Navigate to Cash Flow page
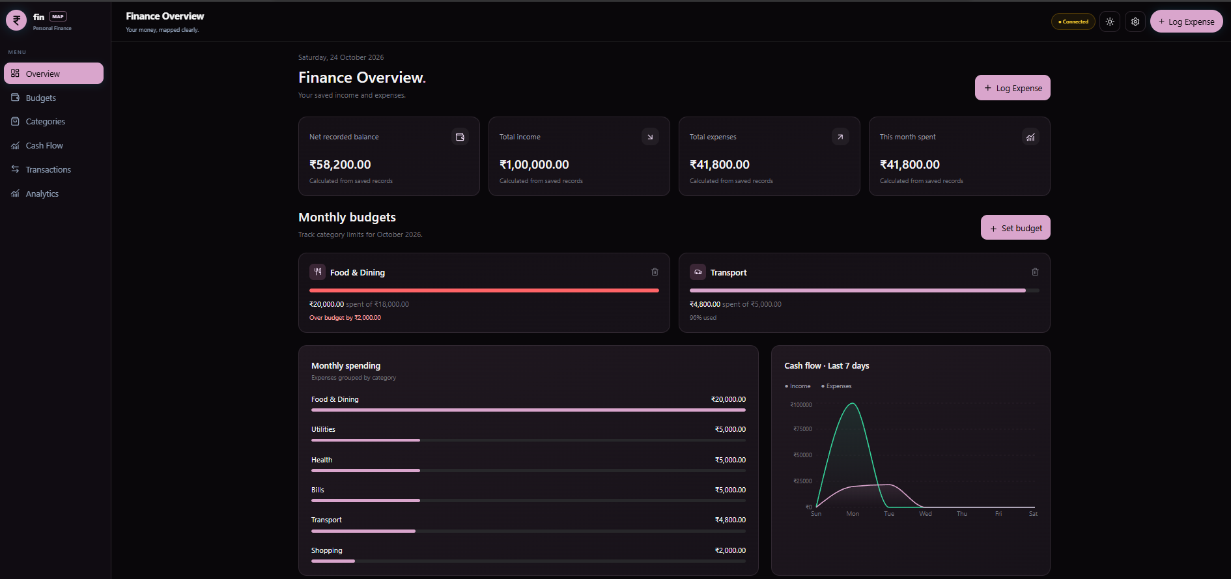 point(53,145)
